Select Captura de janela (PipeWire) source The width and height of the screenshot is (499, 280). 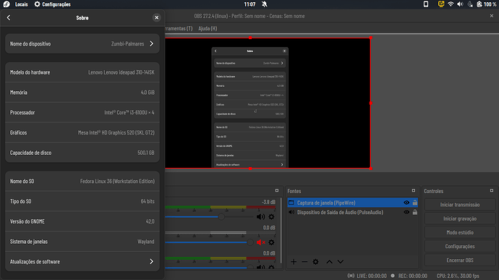353,203
